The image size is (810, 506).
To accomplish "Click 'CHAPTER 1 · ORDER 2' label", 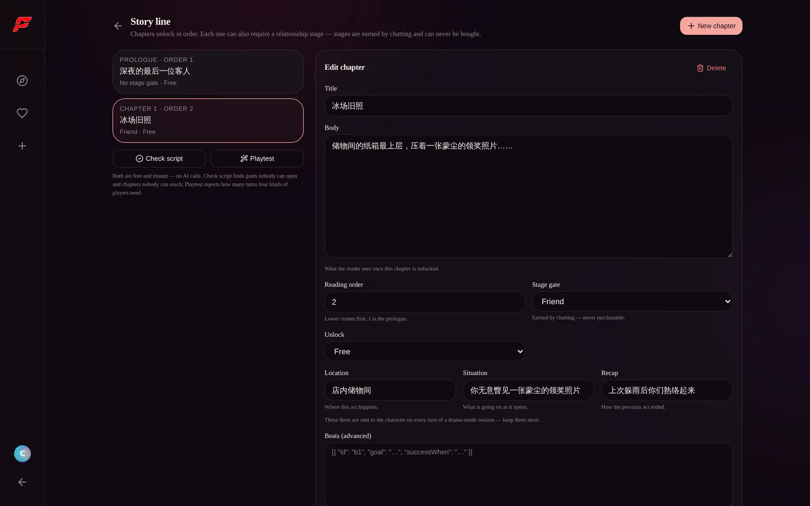I will [x=156, y=109].
